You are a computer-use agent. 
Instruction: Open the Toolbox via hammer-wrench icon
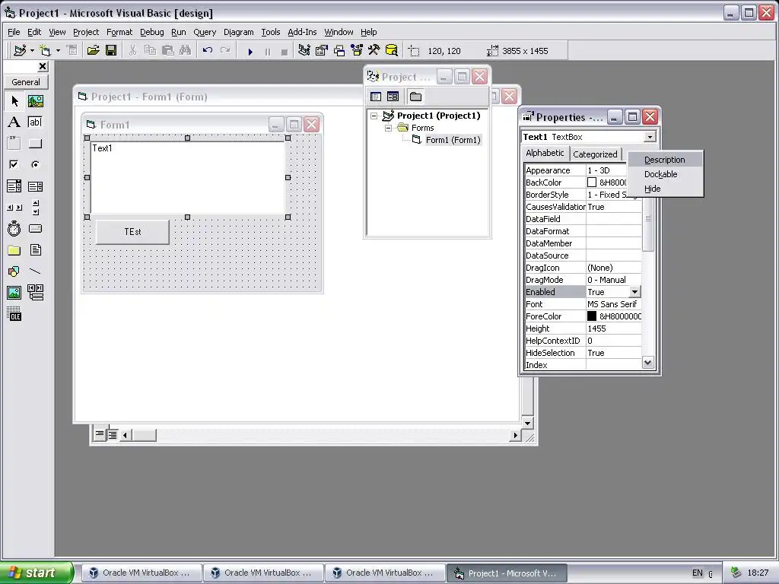[374, 51]
